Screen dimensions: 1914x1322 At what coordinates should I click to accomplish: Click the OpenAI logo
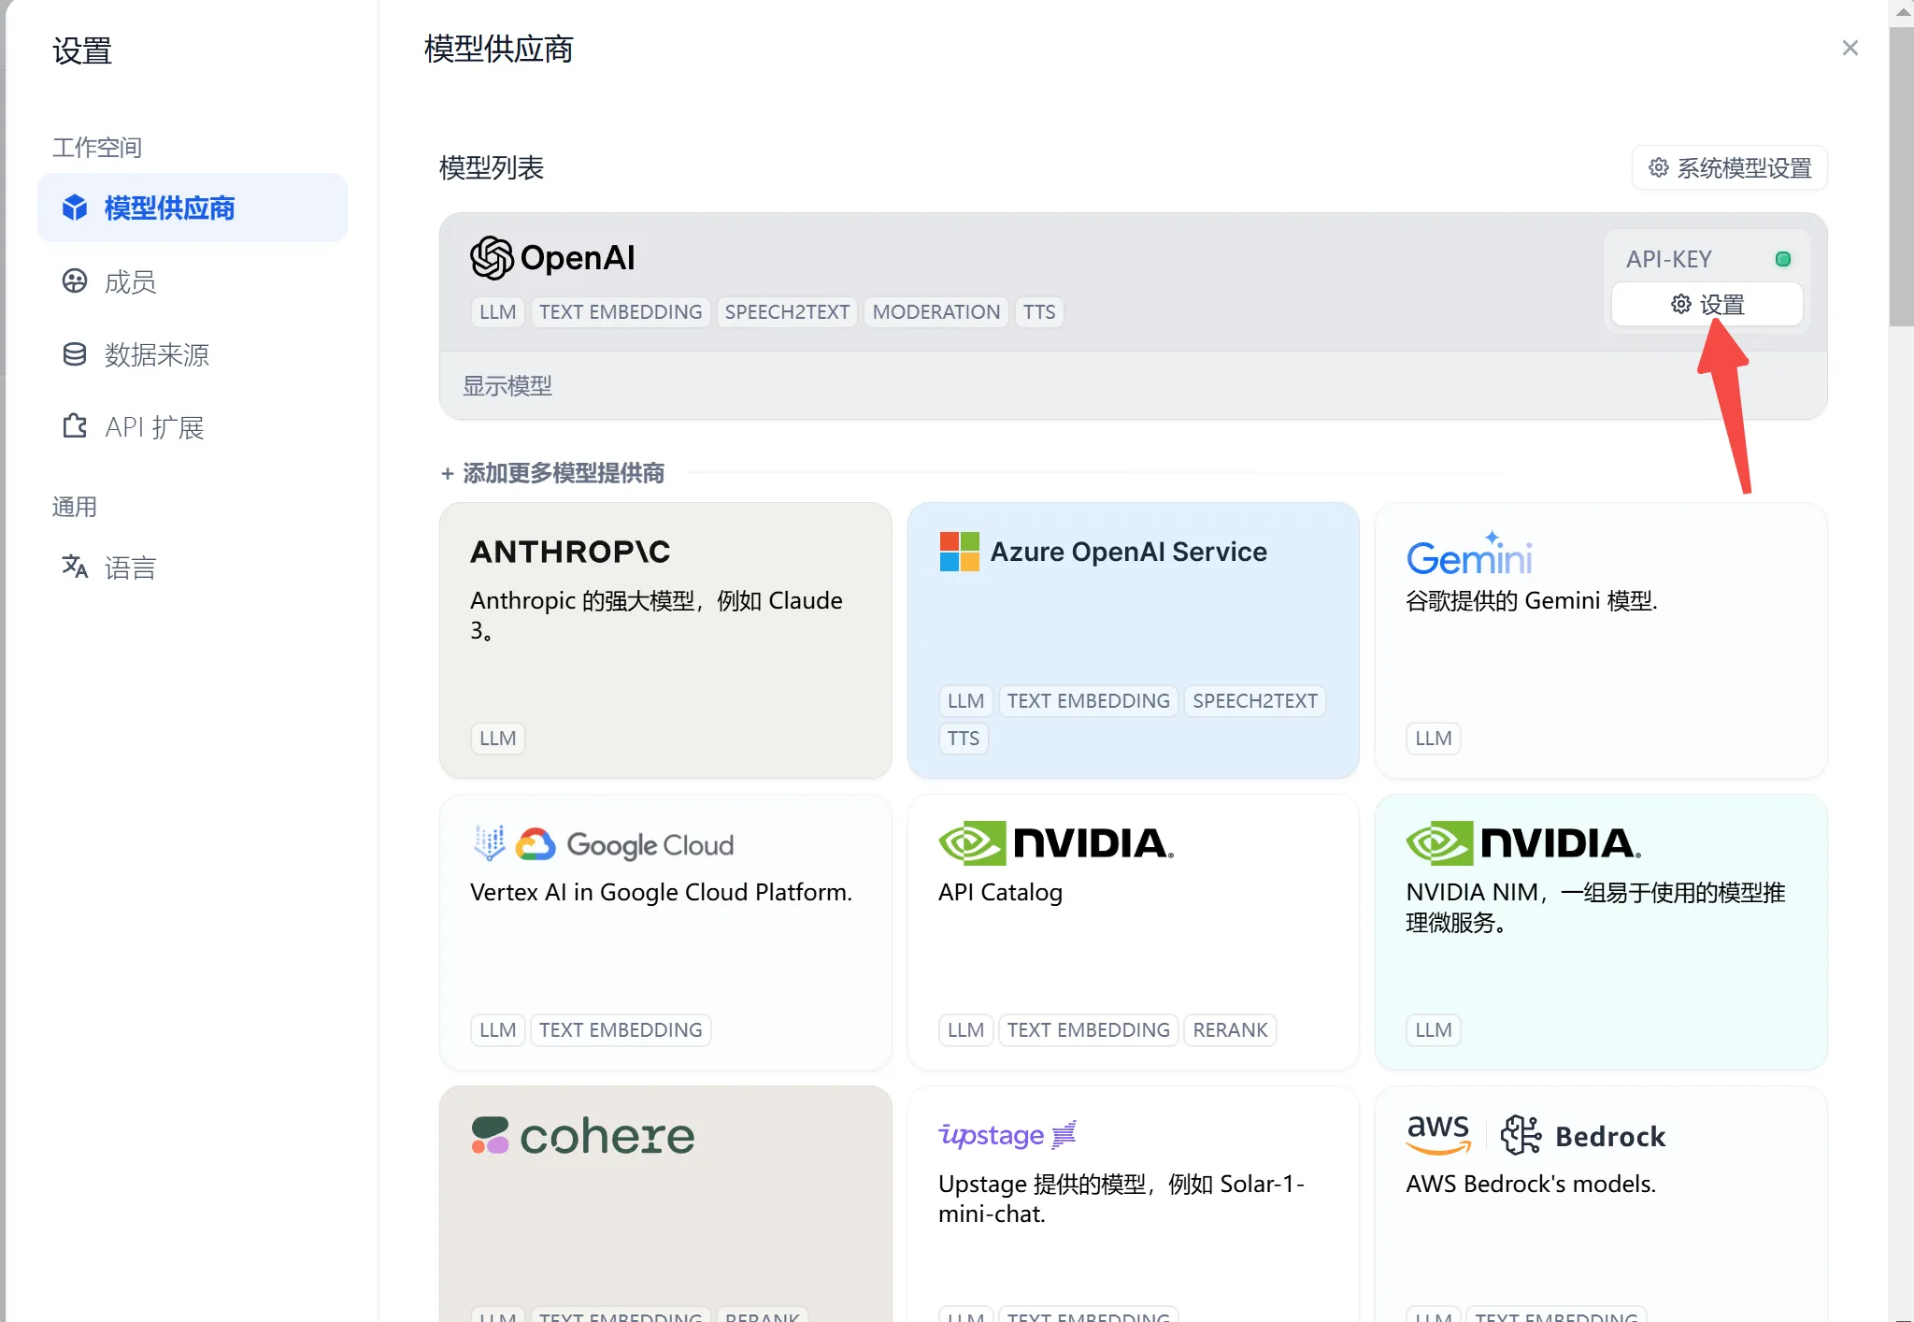click(x=552, y=258)
